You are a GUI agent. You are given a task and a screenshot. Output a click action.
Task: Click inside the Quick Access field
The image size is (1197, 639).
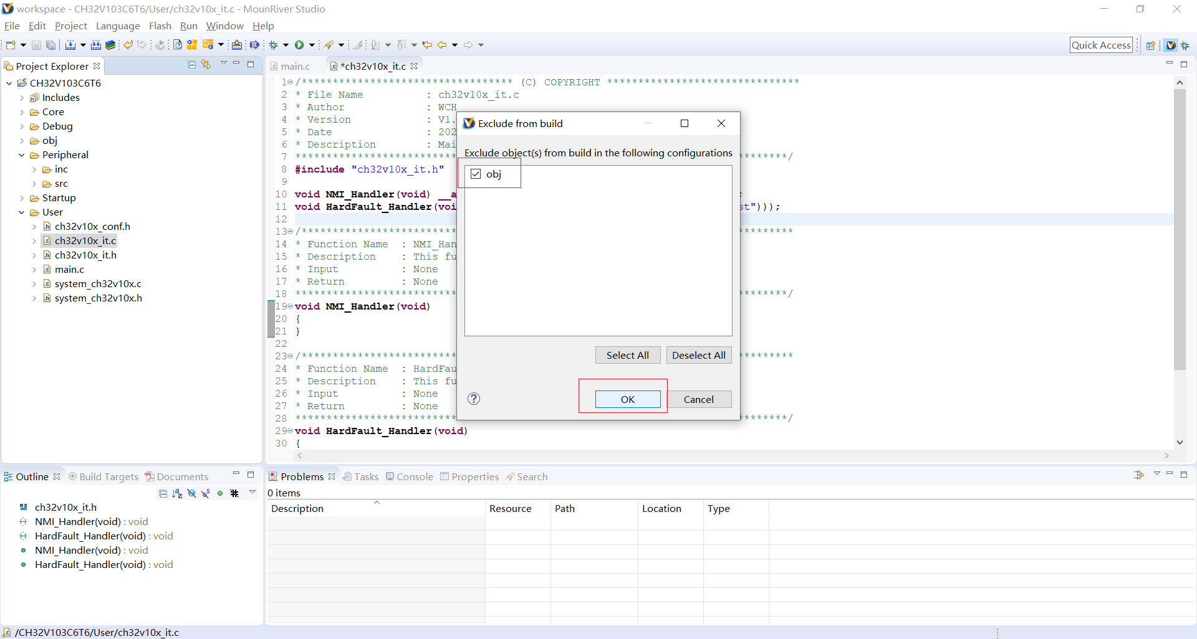click(x=1101, y=44)
